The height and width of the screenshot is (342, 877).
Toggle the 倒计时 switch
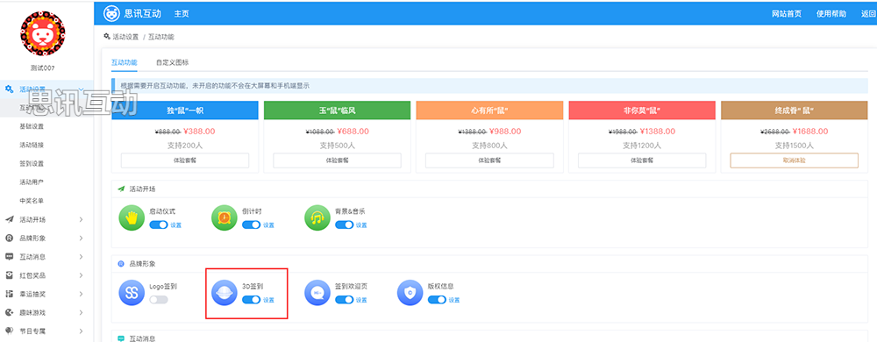coord(251,225)
